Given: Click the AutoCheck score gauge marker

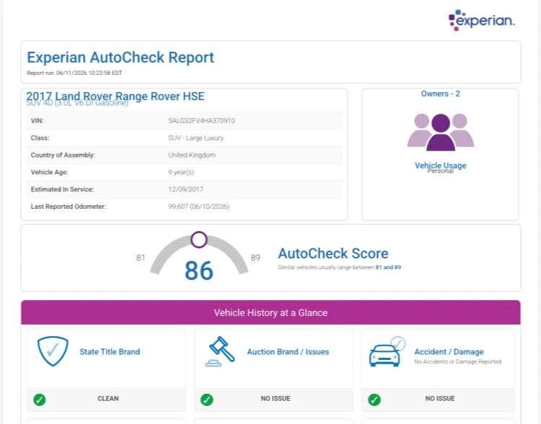Looking at the screenshot, I should (x=199, y=240).
